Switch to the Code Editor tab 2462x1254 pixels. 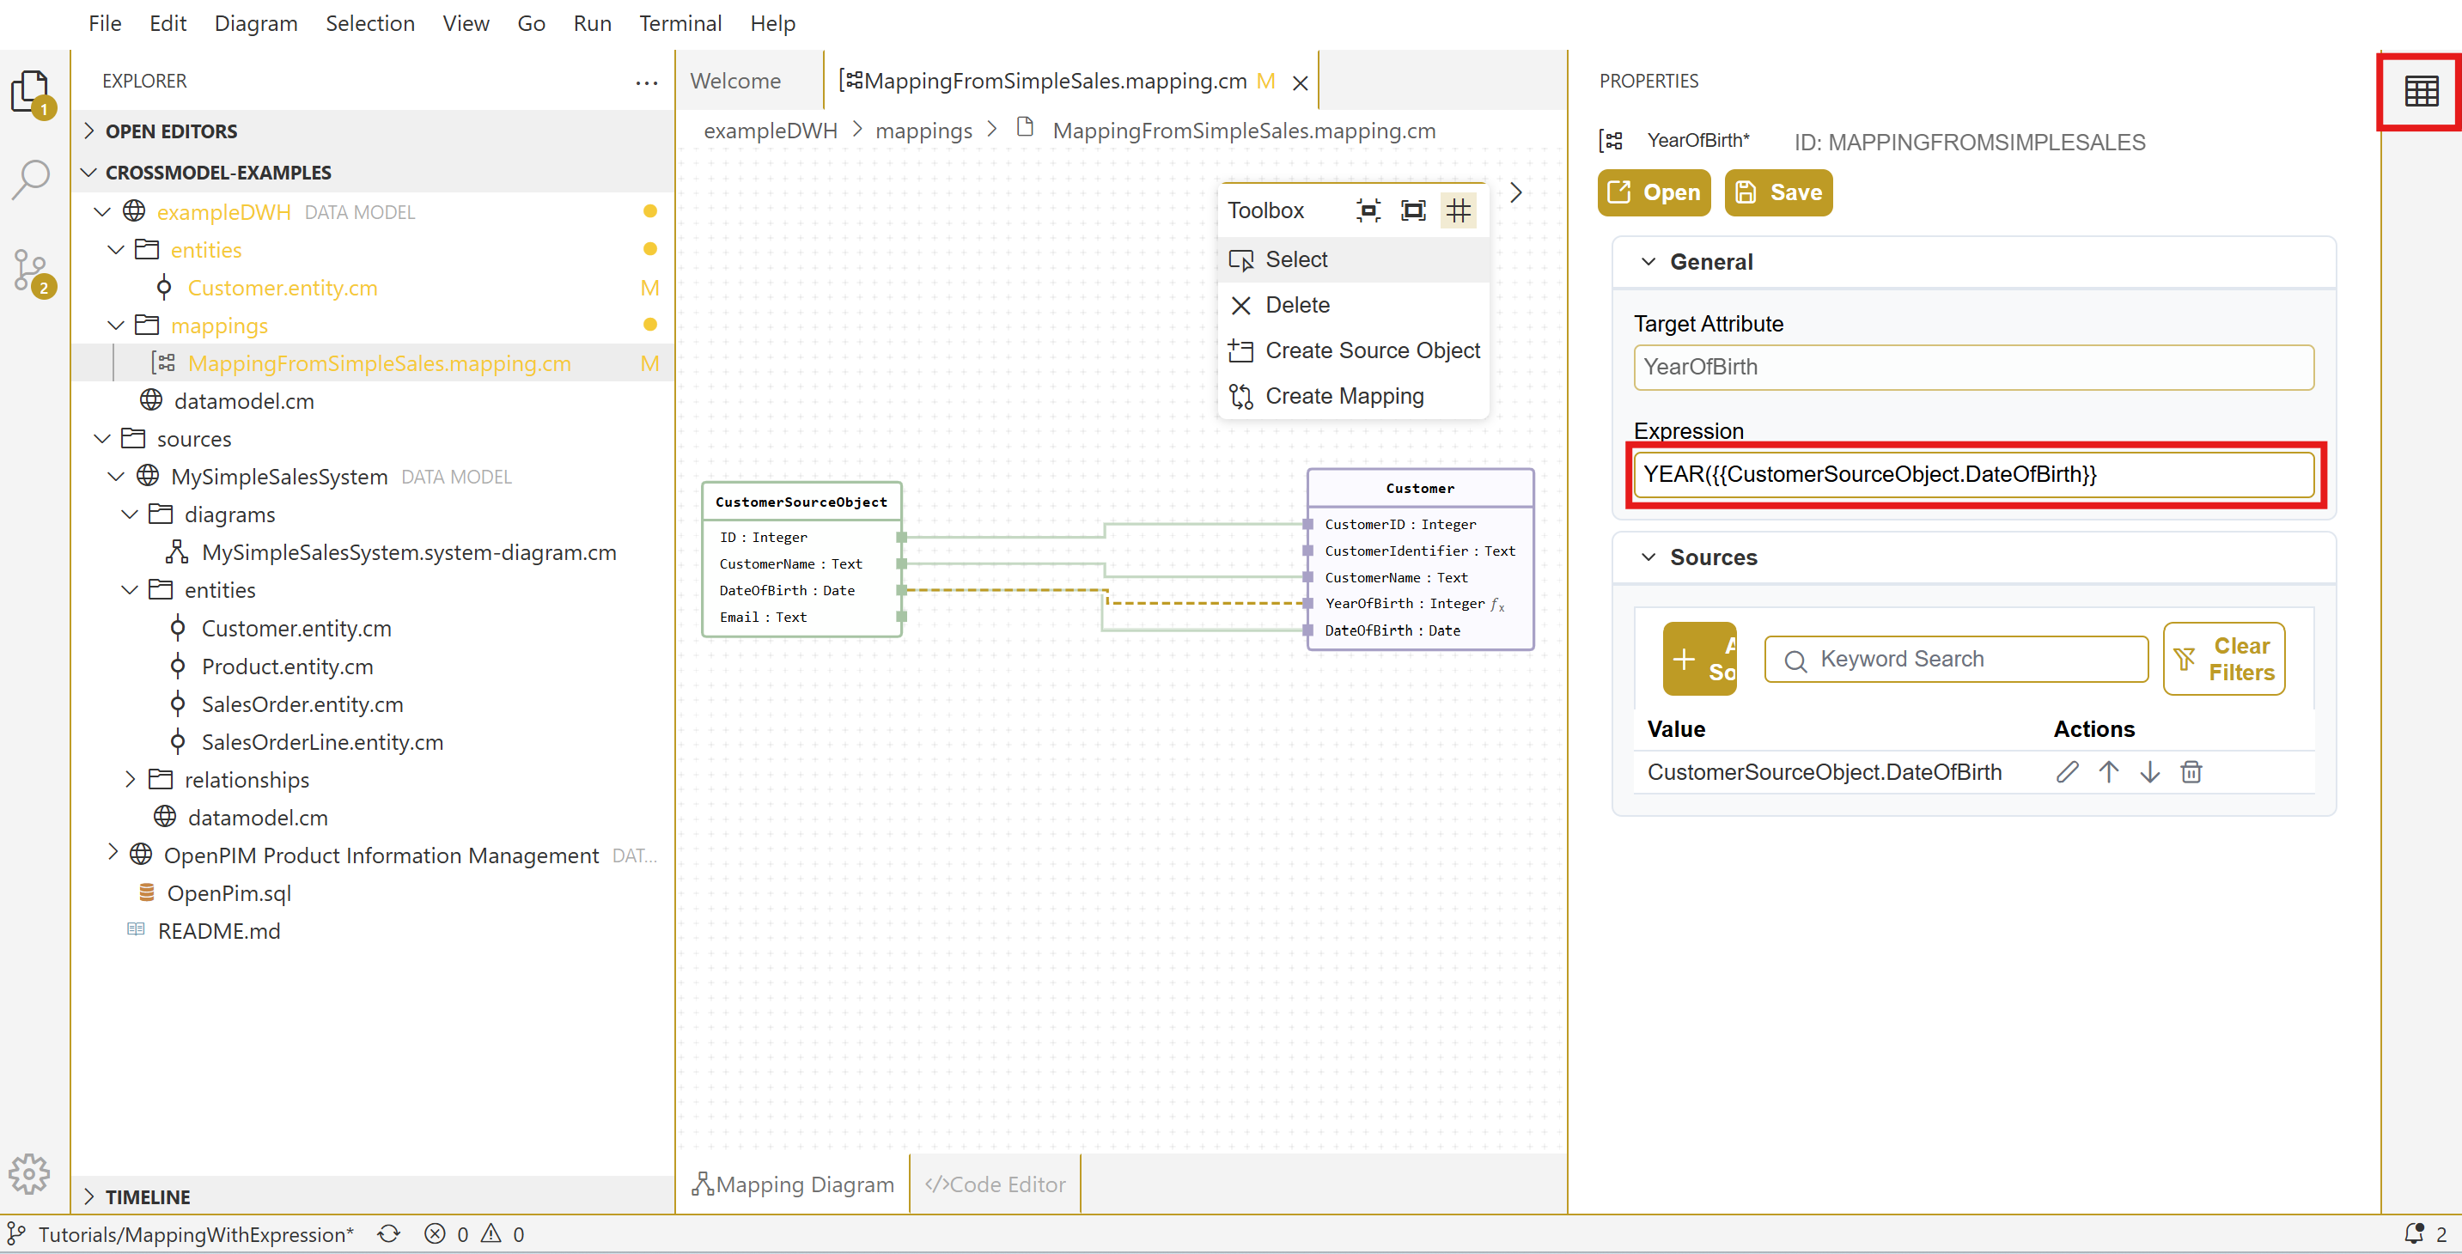pyautogui.click(x=995, y=1184)
